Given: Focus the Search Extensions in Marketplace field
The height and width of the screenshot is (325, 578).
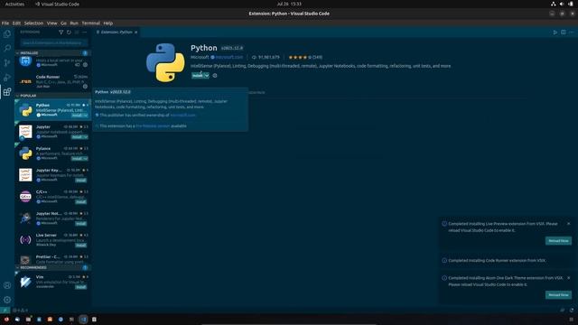Looking at the screenshot, I should coord(54,42).
